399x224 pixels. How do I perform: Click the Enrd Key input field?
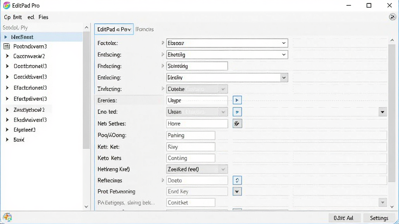coord(197,191)
